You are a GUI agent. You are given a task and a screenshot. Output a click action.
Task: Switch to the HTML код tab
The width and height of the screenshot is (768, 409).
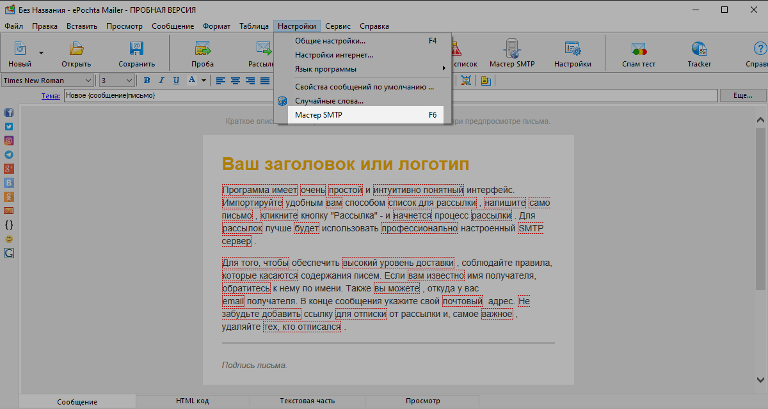pyautogui.click(x=192, y=401)
